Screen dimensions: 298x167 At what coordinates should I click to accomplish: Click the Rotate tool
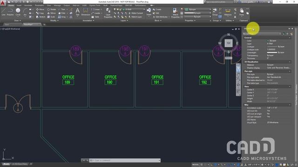click(x=52, y=9)
